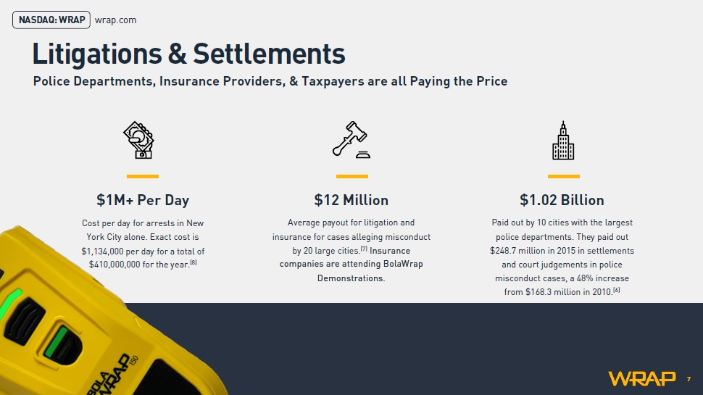The height and width of the screenshot is (395, 703).
Task: Click footnote reference [7] after large cities
Action: 364,249
